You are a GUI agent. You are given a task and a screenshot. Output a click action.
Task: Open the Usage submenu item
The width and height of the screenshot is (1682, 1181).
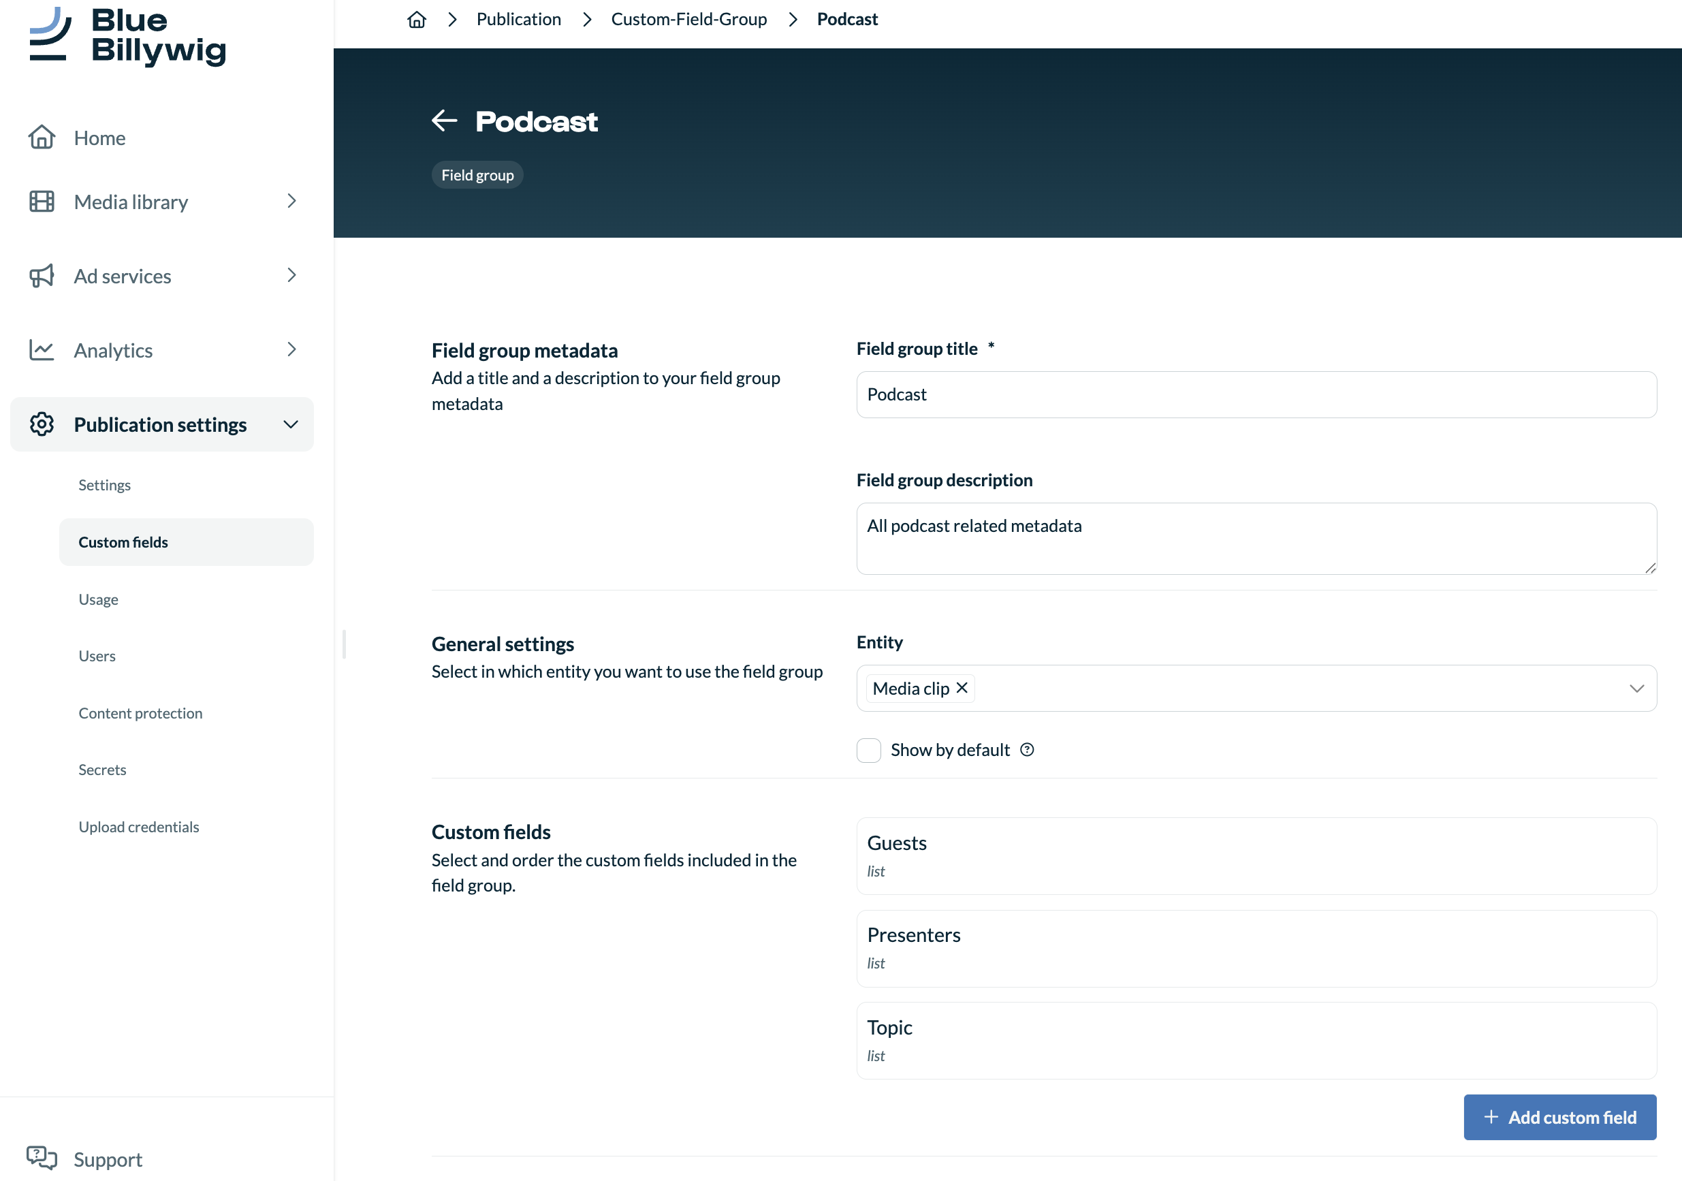[98, 599]
